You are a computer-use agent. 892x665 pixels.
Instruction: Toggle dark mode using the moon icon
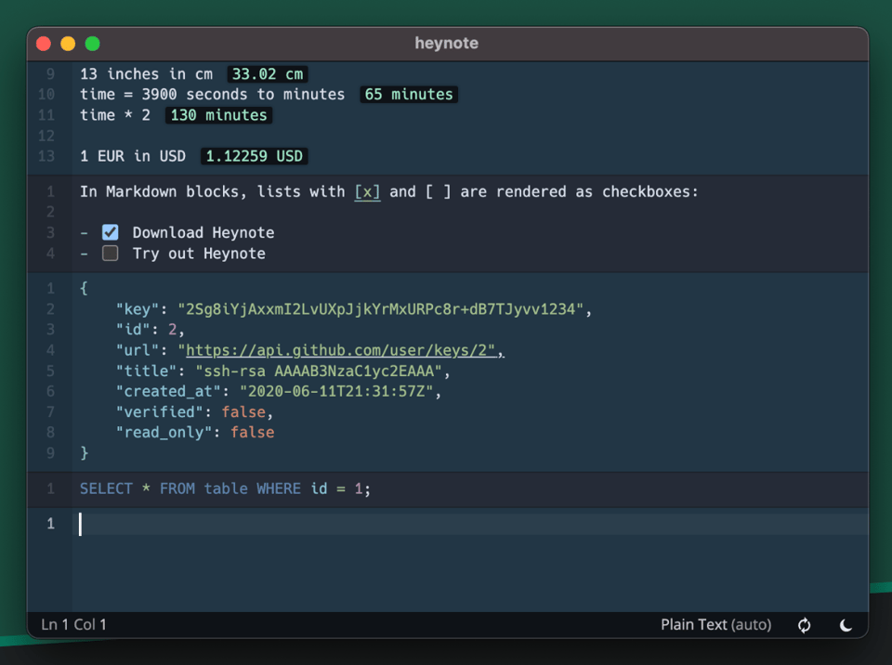[x=846, y=625]
